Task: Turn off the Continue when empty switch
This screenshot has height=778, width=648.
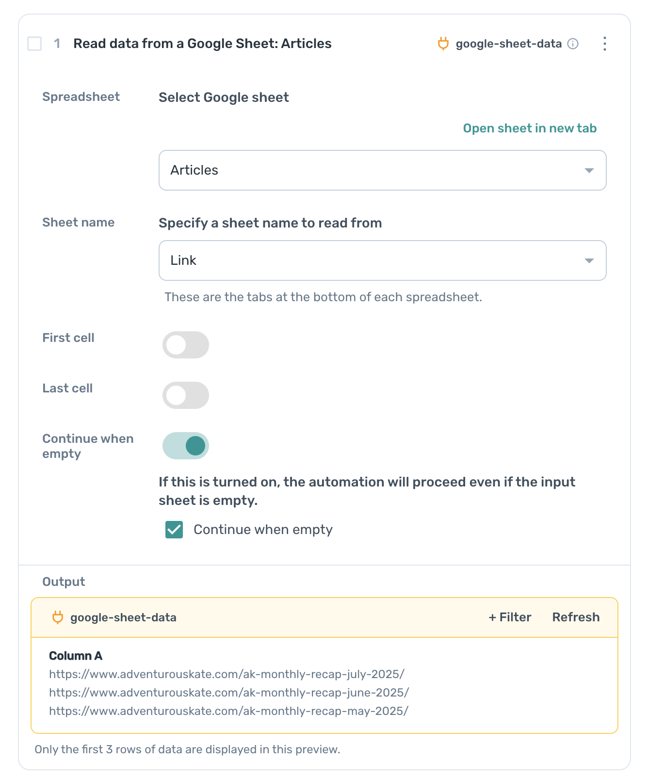Action: [x=185, y=446]
